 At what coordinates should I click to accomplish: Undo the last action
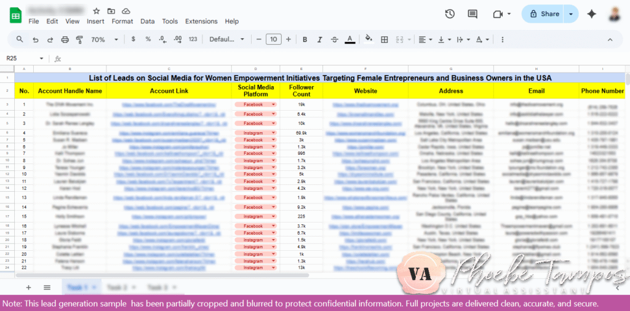[35, 39]
